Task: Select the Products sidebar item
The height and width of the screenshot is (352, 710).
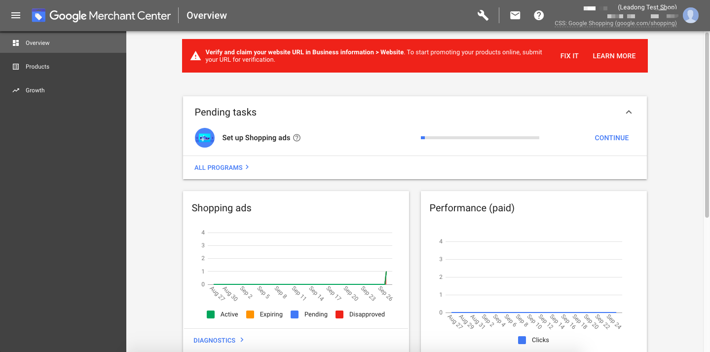Action: point(37,66)
